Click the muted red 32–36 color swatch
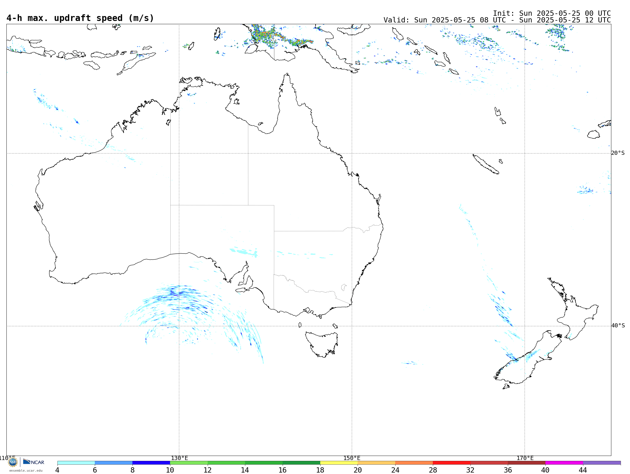Screen dimensions: 630x474 489,463
